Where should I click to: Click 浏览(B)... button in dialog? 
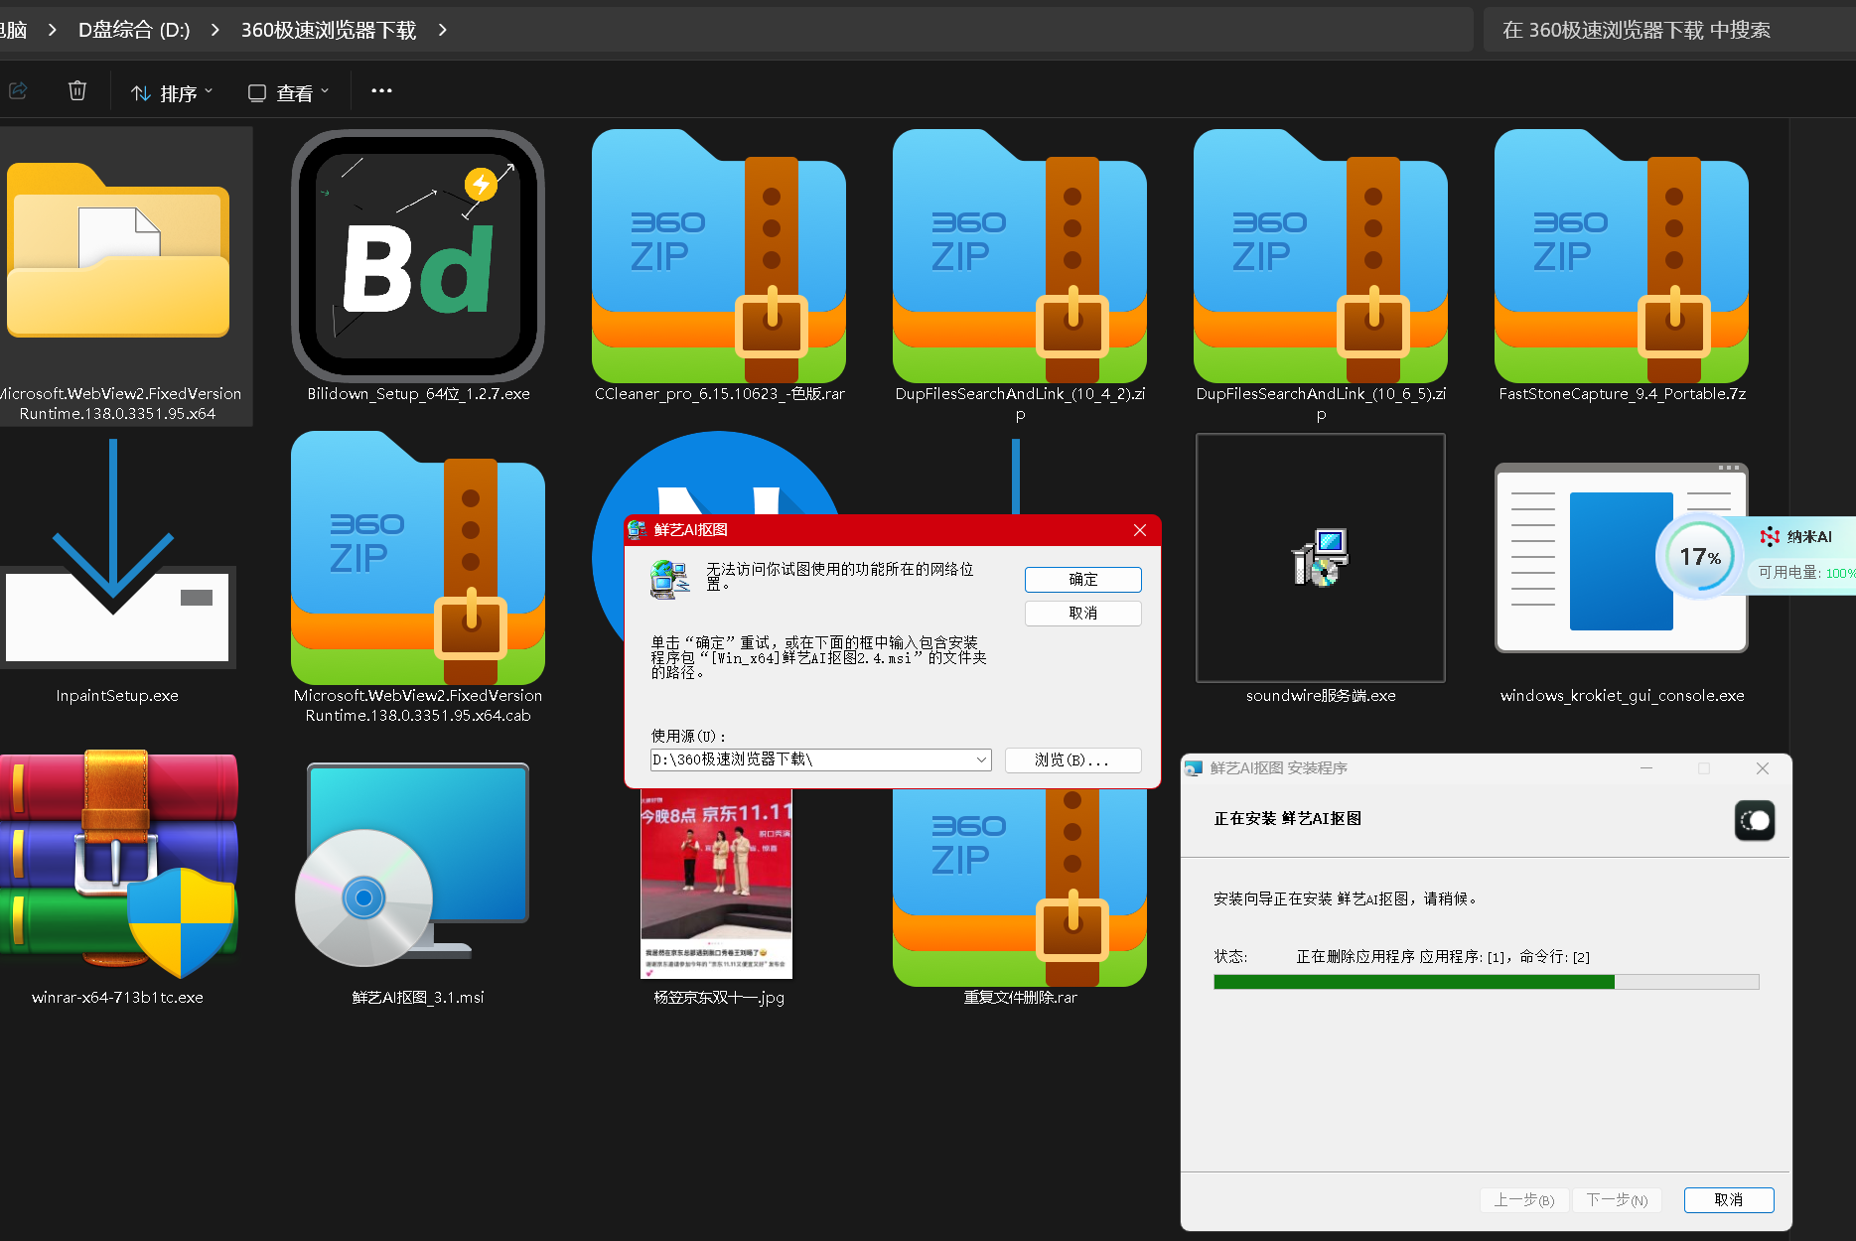pyautogui.click(x=1072, y=760)
